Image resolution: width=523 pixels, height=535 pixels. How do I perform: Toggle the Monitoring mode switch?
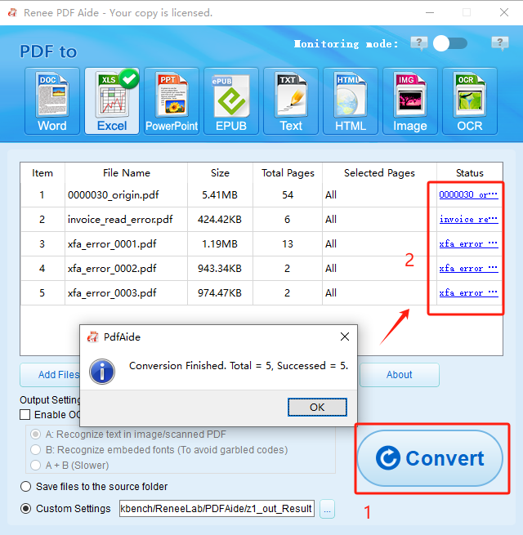[449, 43]
